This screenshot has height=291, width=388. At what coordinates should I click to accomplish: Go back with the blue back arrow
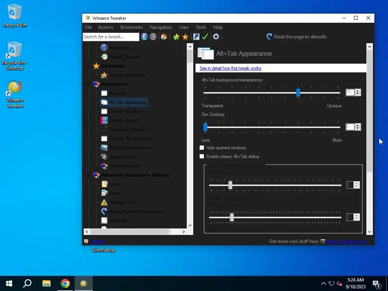pos(144,37)
